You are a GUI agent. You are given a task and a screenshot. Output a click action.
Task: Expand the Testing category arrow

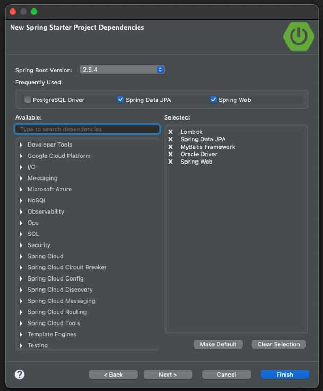coord(21,346)
